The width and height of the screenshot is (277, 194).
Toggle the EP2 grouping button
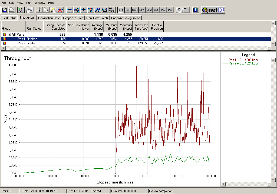click(x=149, y=10)
